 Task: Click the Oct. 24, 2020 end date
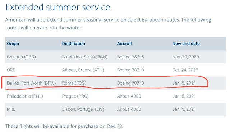tap(185, 70)
